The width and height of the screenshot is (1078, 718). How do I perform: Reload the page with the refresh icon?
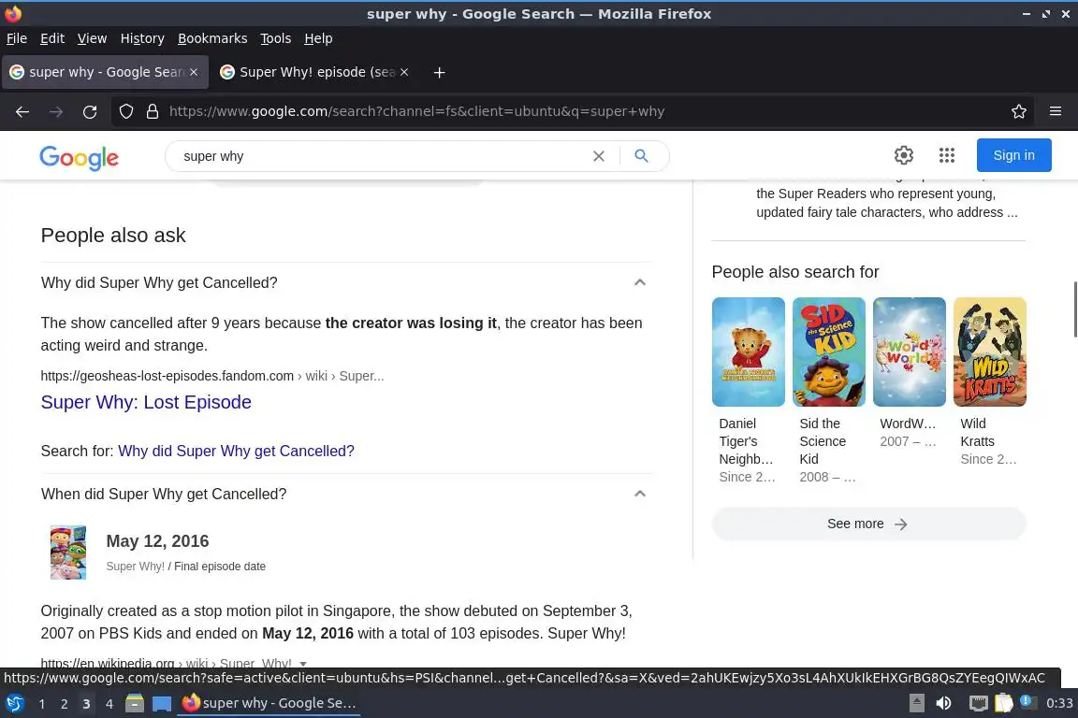[x=90, y=111]
